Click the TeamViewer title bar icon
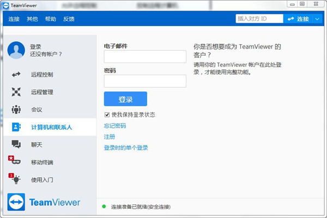The image size is (327, 218). coord(6,5)
